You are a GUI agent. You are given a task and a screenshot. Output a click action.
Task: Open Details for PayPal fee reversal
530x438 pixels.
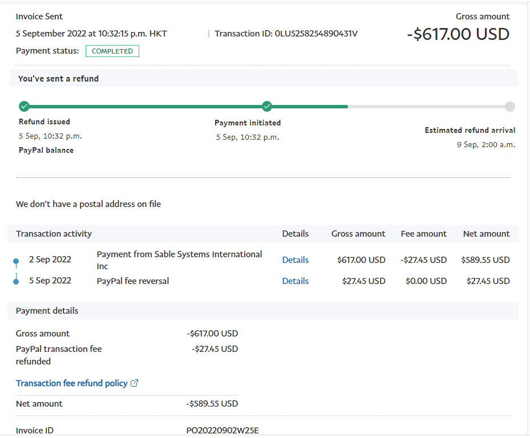[x=295, y=281]
